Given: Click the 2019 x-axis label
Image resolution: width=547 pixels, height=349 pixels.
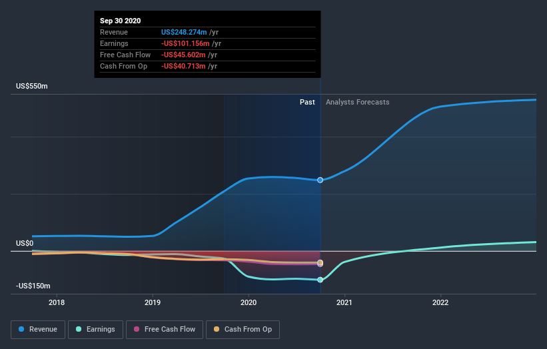Looking at the screenshot, I should pos(153,302).
